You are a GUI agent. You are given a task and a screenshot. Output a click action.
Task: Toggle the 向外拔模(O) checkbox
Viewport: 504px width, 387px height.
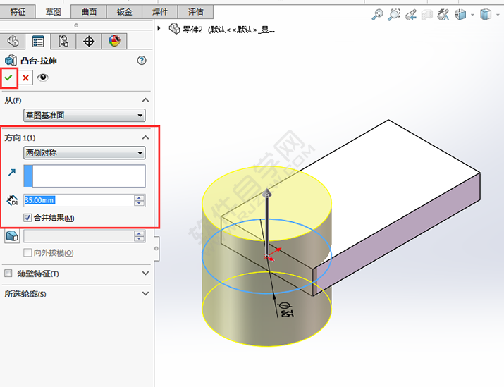coord(27,253)
